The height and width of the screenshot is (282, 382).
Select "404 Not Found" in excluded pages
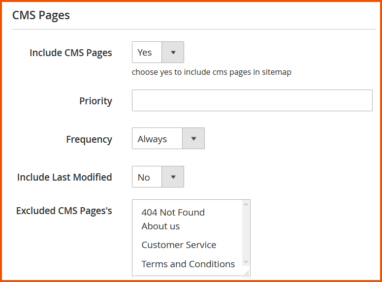click(x=173, y=213)
